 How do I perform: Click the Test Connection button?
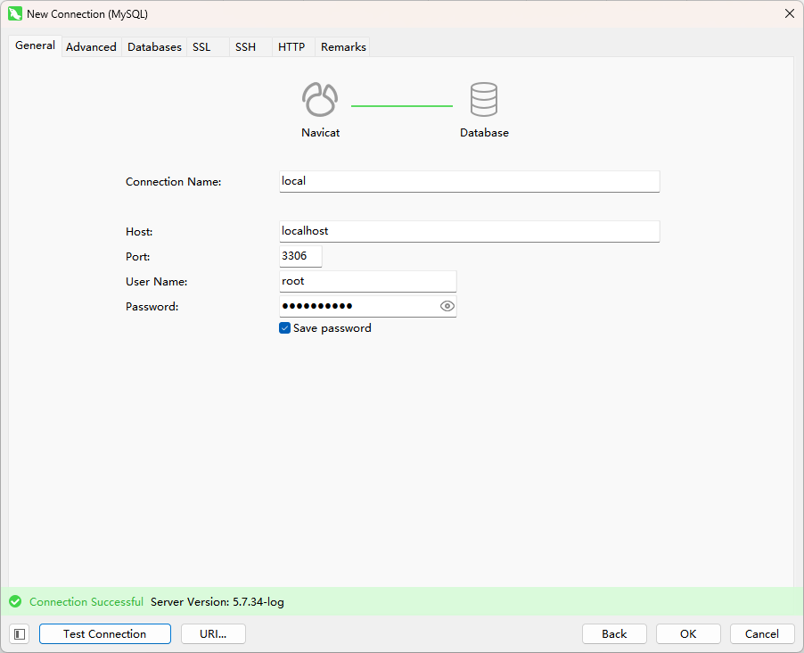point(105,634)
